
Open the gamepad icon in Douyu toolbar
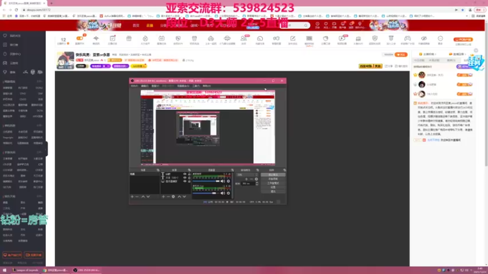tap(407, 38)
